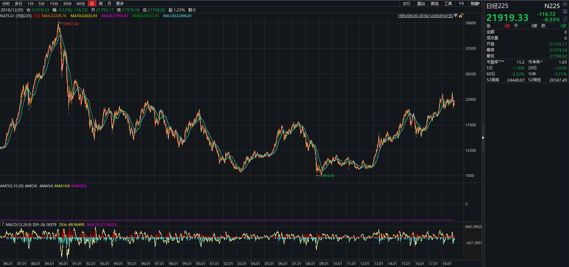Hide the side panel with 隐藏 button
This screenshot has height=267, width=569.
click(475, 4)
